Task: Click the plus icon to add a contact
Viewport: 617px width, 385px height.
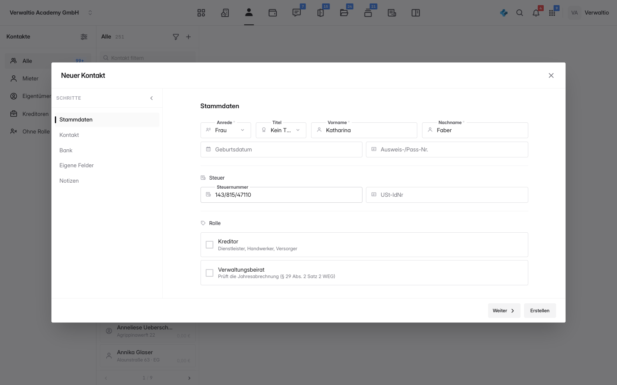Action: point(189,37)
